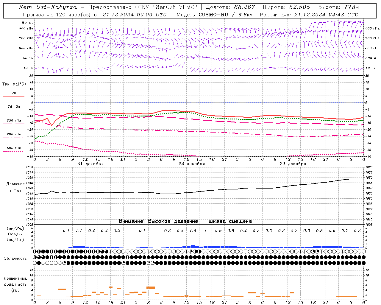Click the left 500 м wind level label
This screenshot has width=381, height=305.
[x=28, y=58]
